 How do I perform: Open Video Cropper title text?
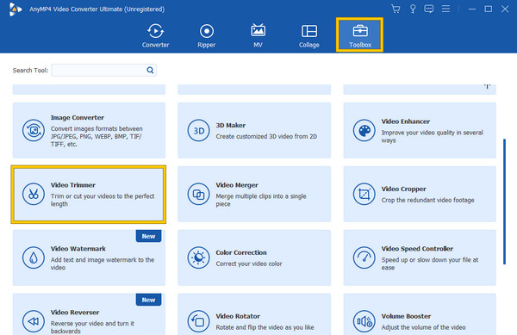[x=403, y=189]
